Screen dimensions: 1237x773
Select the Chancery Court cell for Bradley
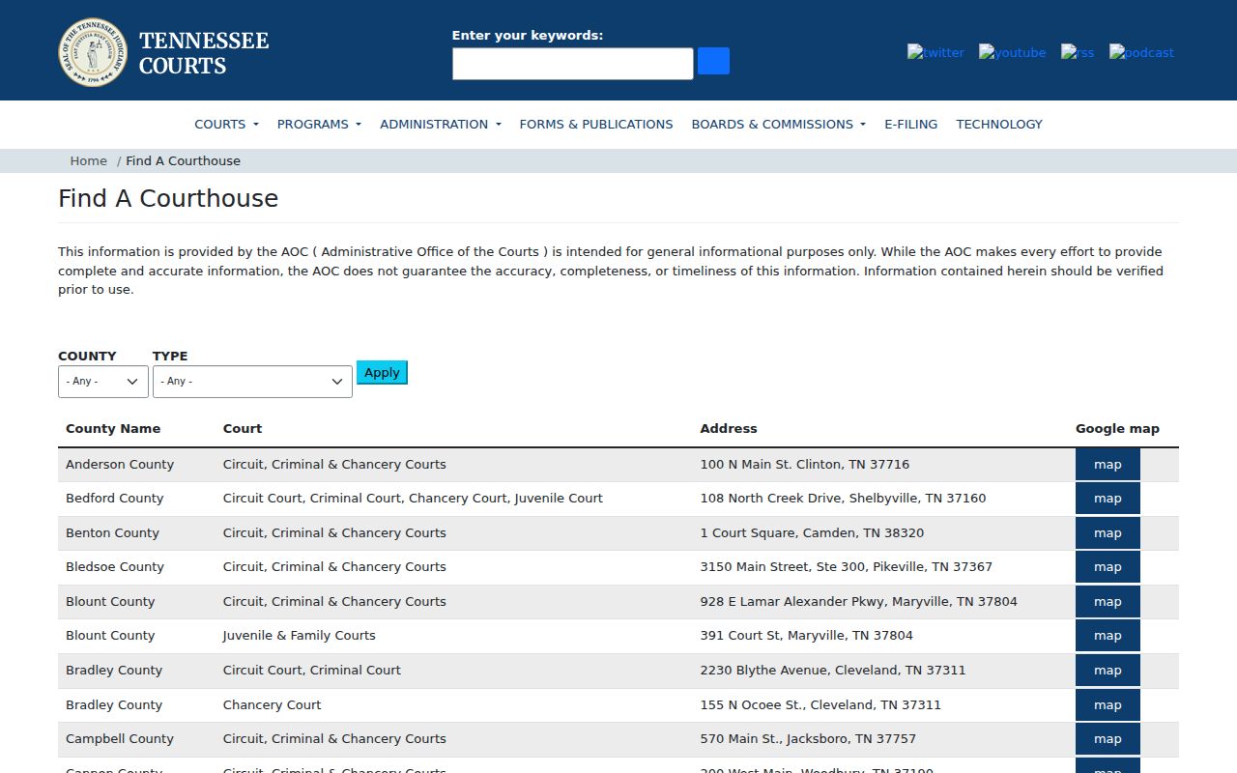click(273, 705)
